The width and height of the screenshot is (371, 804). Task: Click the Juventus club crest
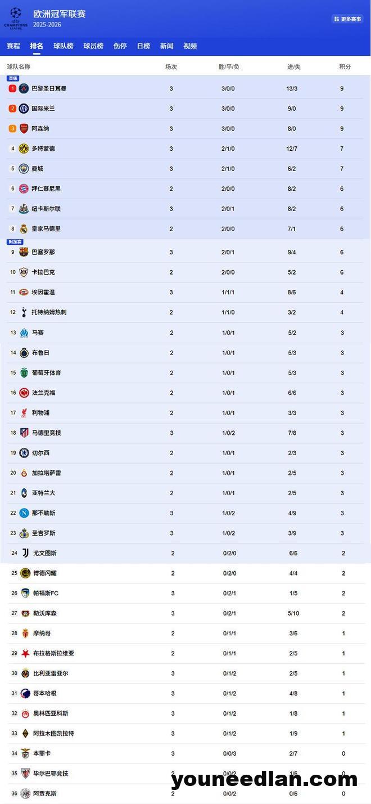(25, 553)
